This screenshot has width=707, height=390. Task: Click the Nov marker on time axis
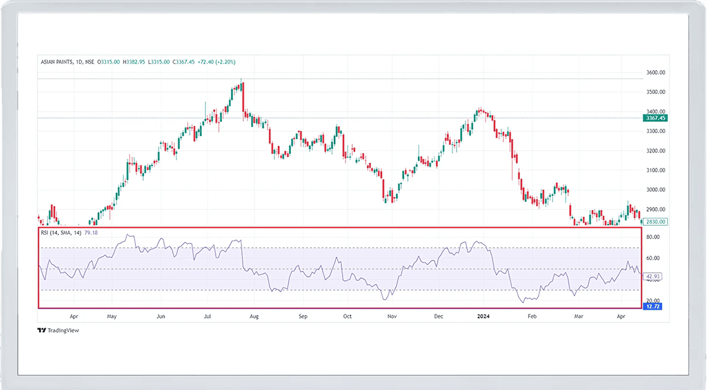[x=391, y=315]
